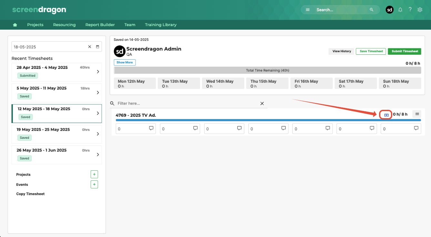Select the Mon 12th May day card
431x237 pixels.
coord(135,83)
